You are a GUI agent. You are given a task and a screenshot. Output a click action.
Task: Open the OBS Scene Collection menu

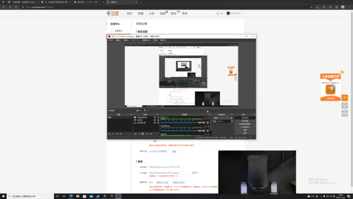(x=146, y=40)
